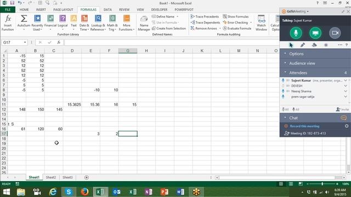Open Lookup & Reference functions
The image size is (351, 197).
[x=98, y=23]
